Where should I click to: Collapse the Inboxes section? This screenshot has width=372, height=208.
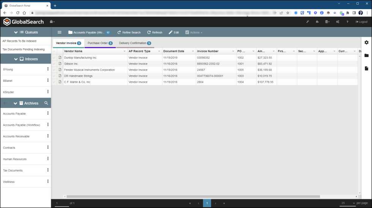tap(16, 59)
